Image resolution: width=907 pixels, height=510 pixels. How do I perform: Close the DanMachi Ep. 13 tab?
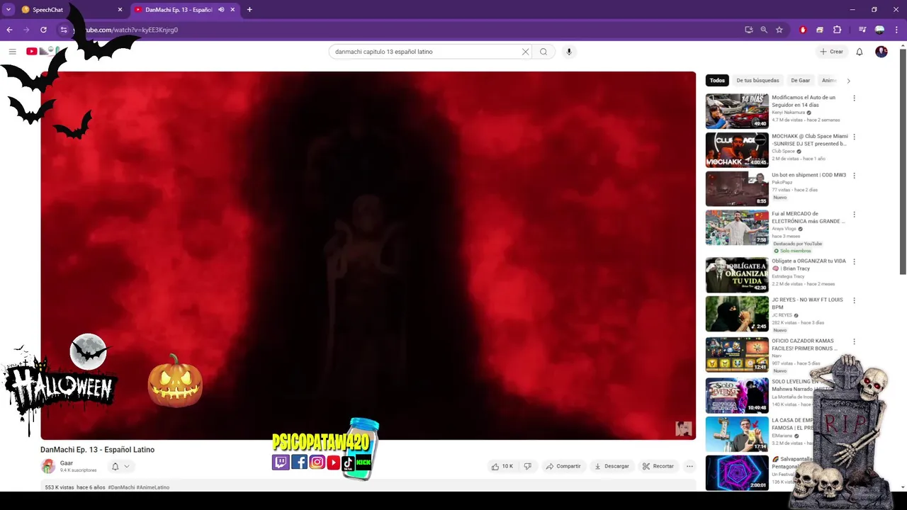232,10
